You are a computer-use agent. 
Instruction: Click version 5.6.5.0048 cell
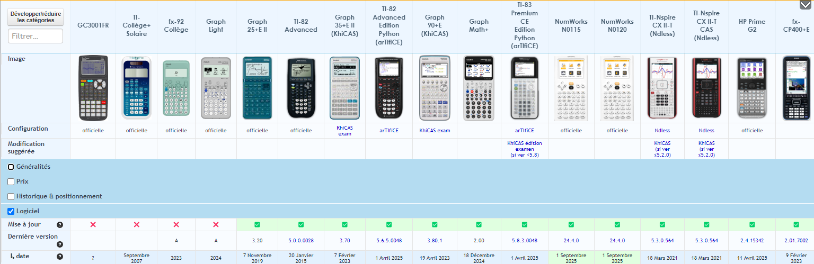[x=389, y=241]
